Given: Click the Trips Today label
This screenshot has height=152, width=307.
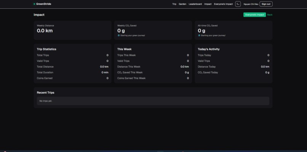Looking at the screenshot, I should (205, 55).
